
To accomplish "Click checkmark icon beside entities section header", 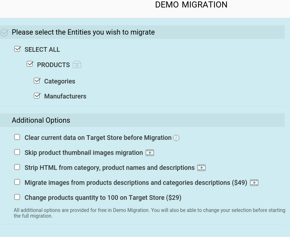I will pos(4,32).
